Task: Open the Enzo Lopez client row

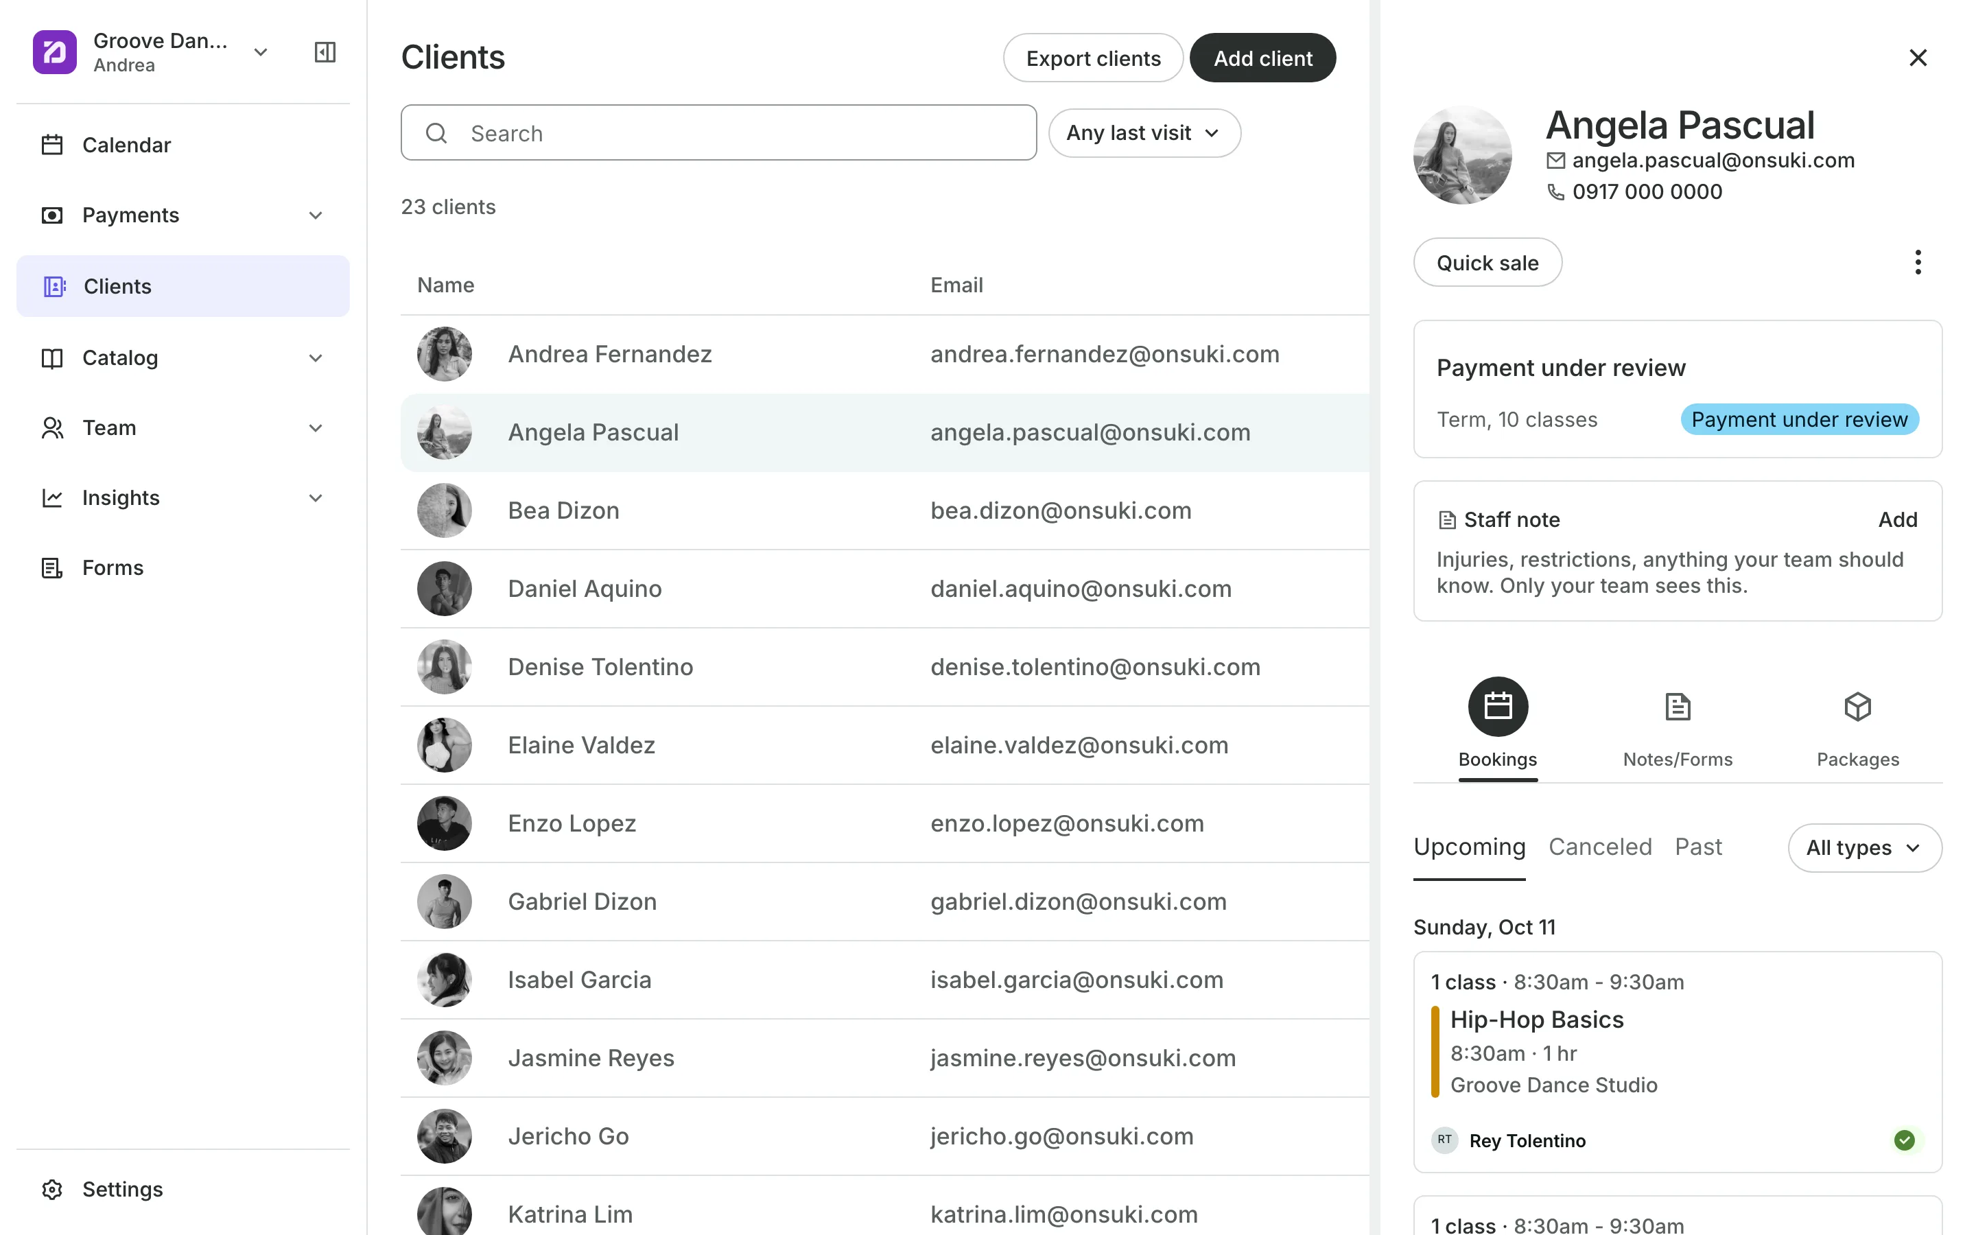Action: 884,824
